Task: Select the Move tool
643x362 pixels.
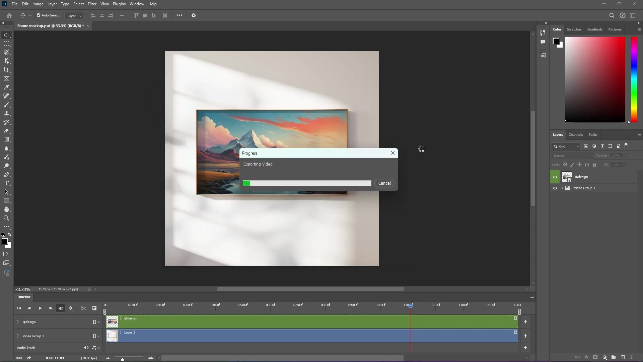Action: coord(6,35)
